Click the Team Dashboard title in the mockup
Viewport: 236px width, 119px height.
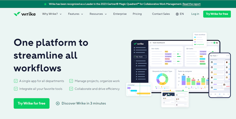(159, 43)
